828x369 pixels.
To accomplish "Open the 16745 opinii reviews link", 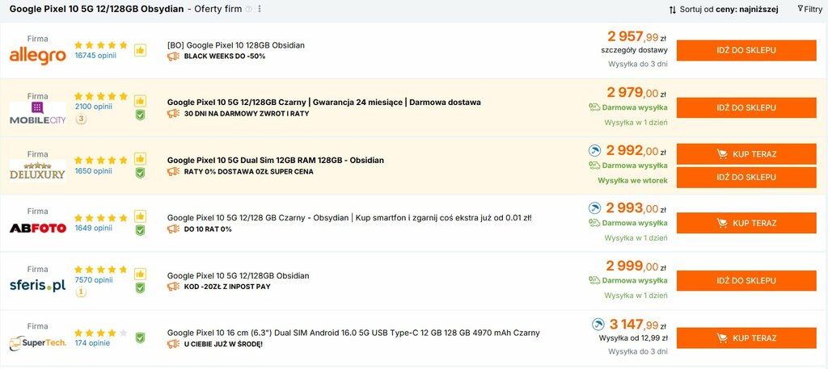I will point(95,56).
